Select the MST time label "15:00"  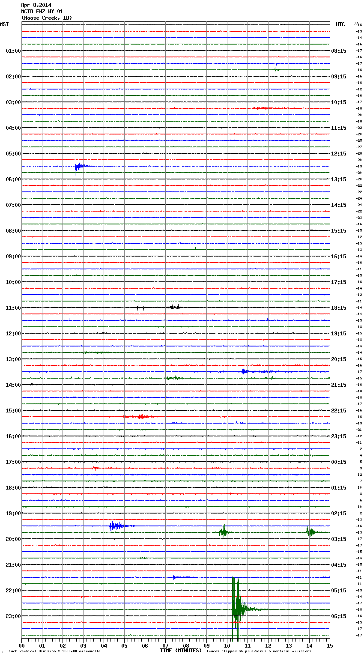(x=13, y=411)
